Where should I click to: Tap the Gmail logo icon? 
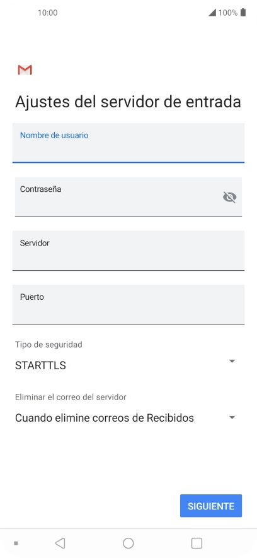[25, 69]
